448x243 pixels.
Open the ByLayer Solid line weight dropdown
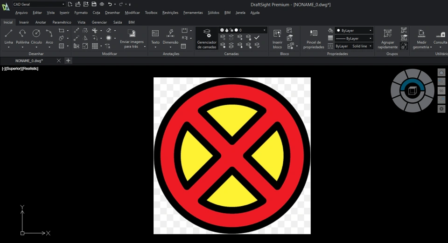pos(354,46)
